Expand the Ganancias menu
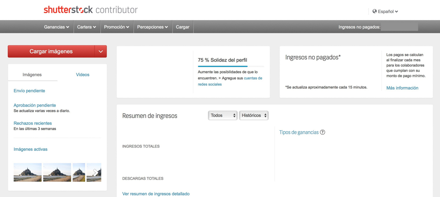Image resolution: width=440 pixels, height=197 pixels. point(56,27)
